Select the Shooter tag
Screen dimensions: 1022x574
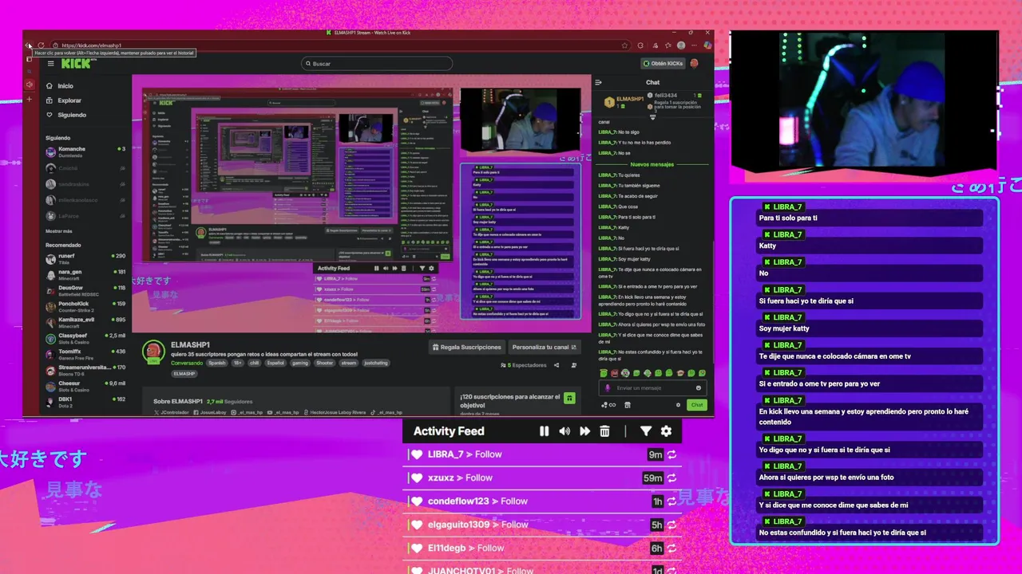[324, 363]
